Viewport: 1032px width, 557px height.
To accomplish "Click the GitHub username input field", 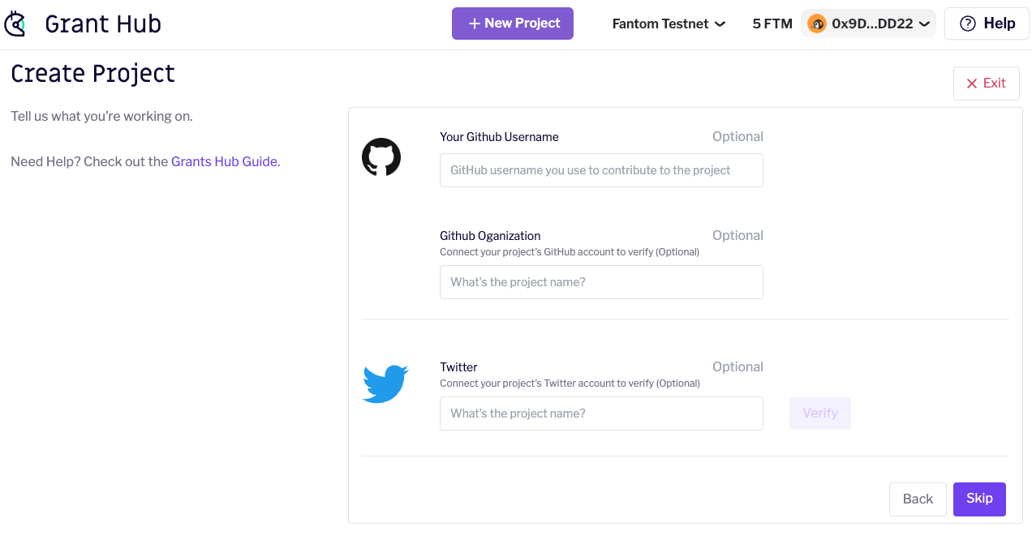I will point(600,170).
